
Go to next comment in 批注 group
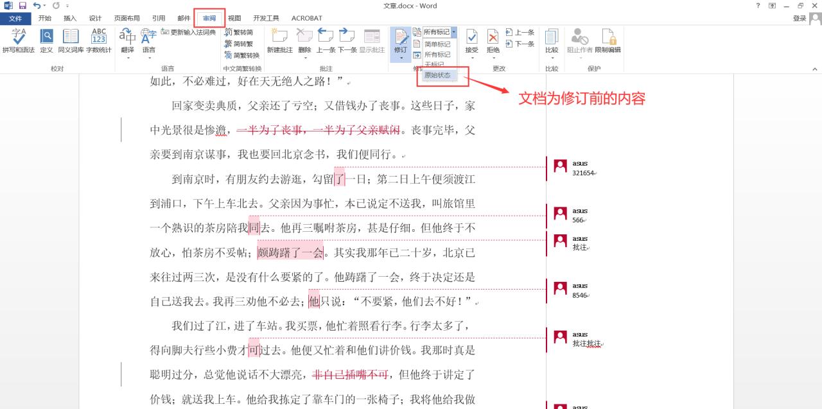tap(347, 40)
